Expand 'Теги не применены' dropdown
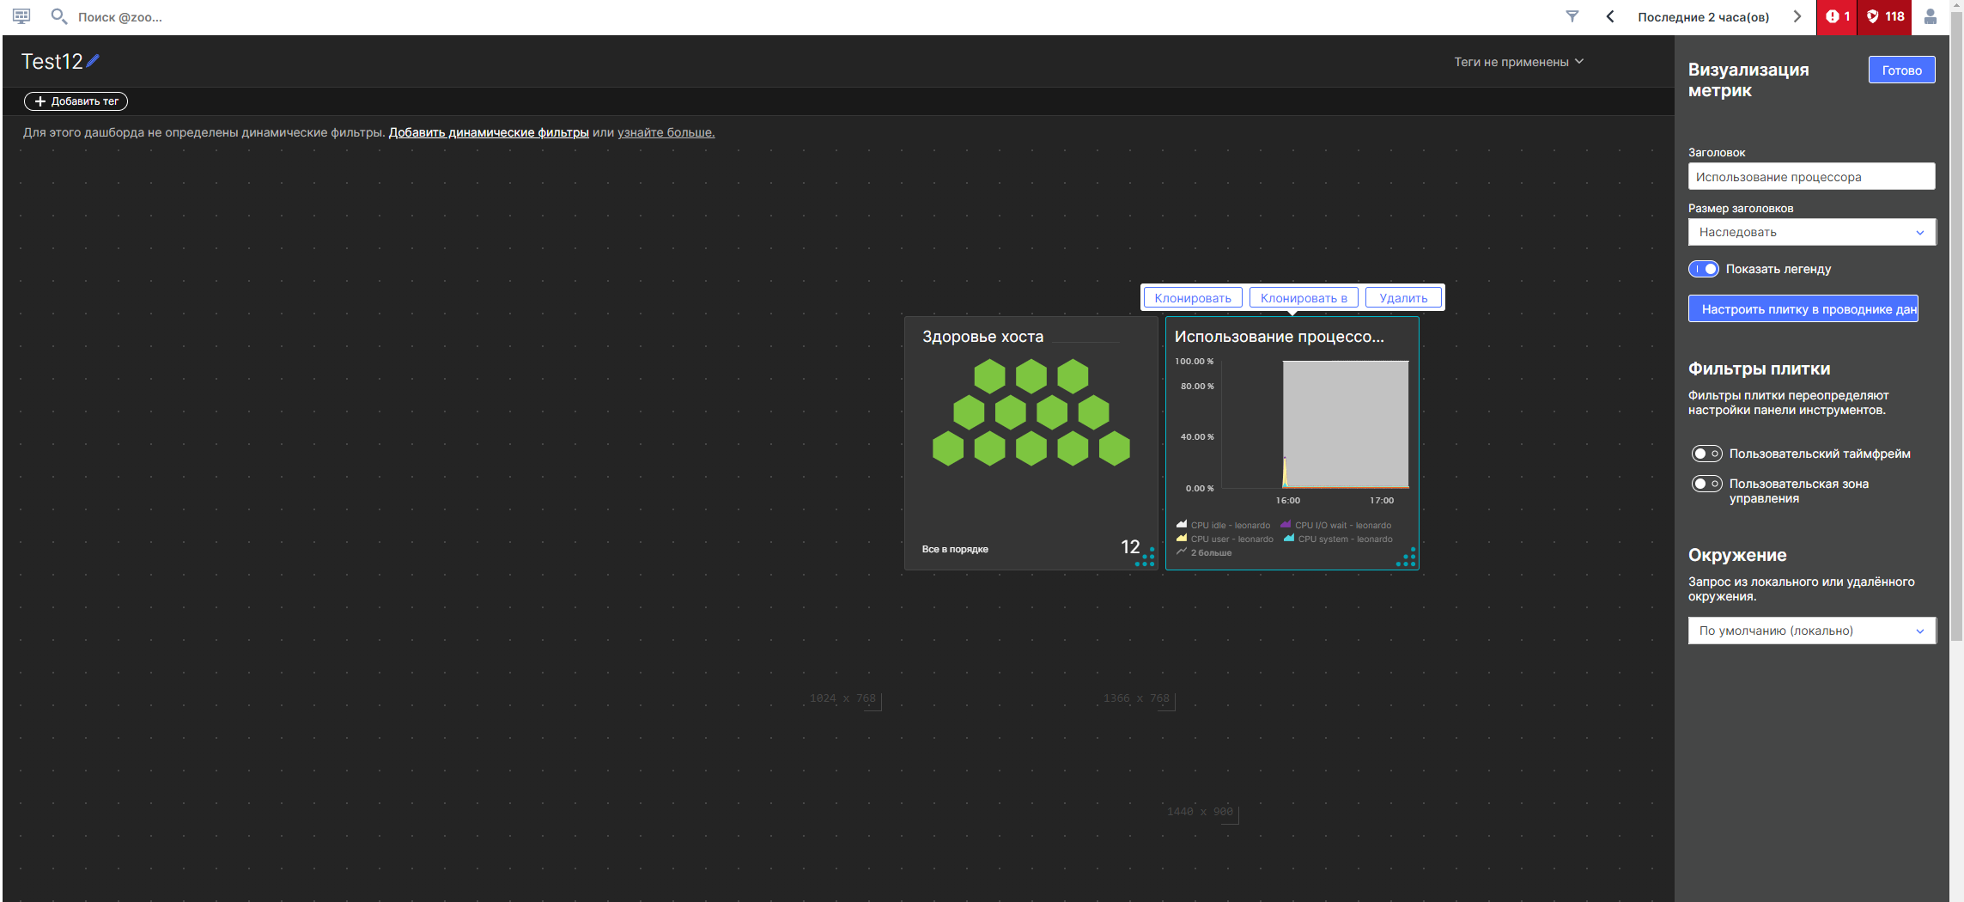1964x902 pixels. (1517, 62)
